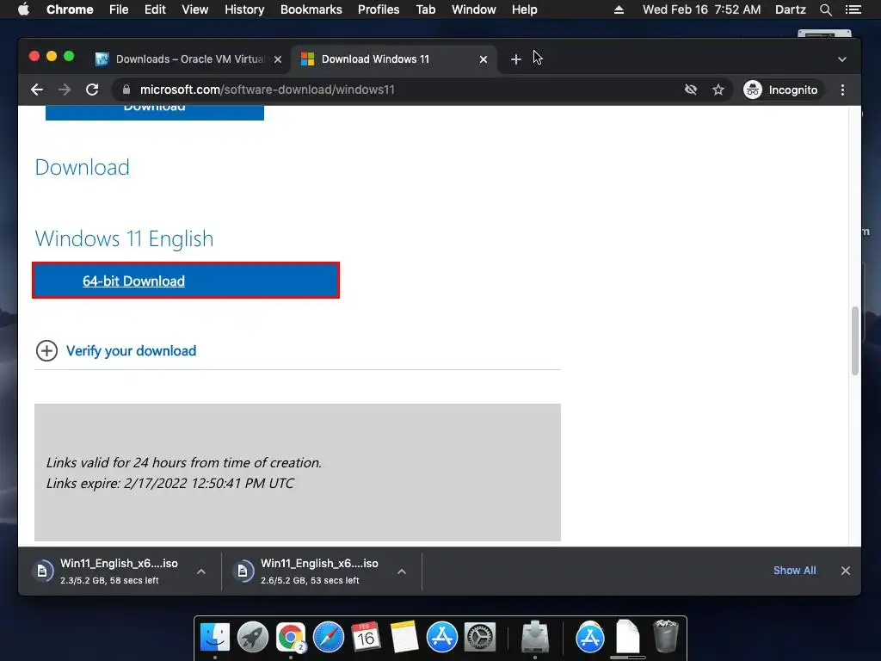Open a new tab with plus button

(516, 59)
